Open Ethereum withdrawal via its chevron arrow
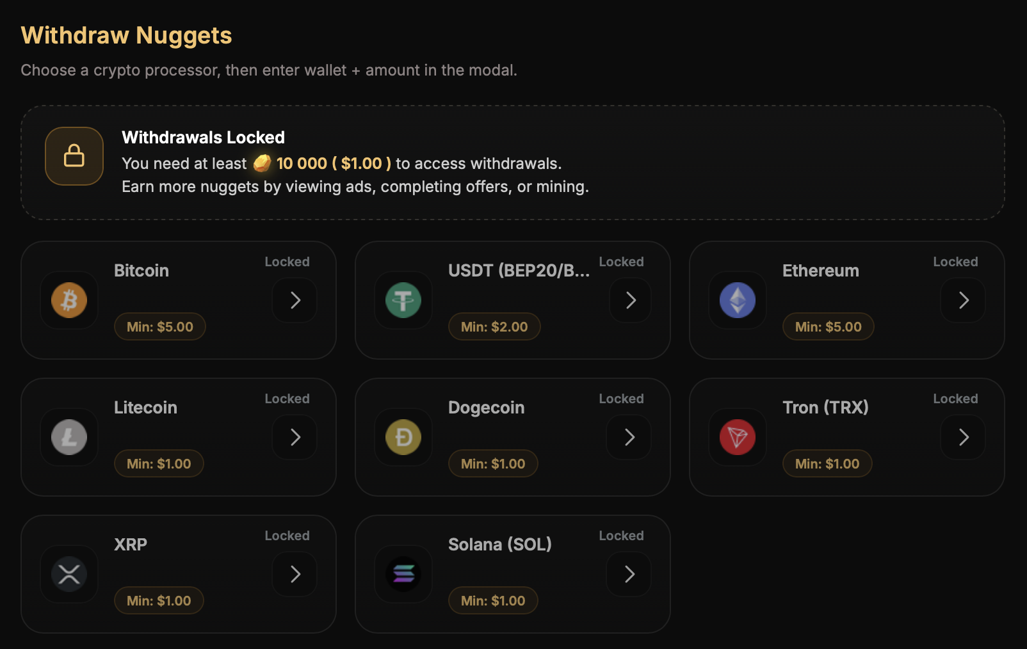Image resolution: width=1027 pixels, height=649 pixels. coord(963,300)
